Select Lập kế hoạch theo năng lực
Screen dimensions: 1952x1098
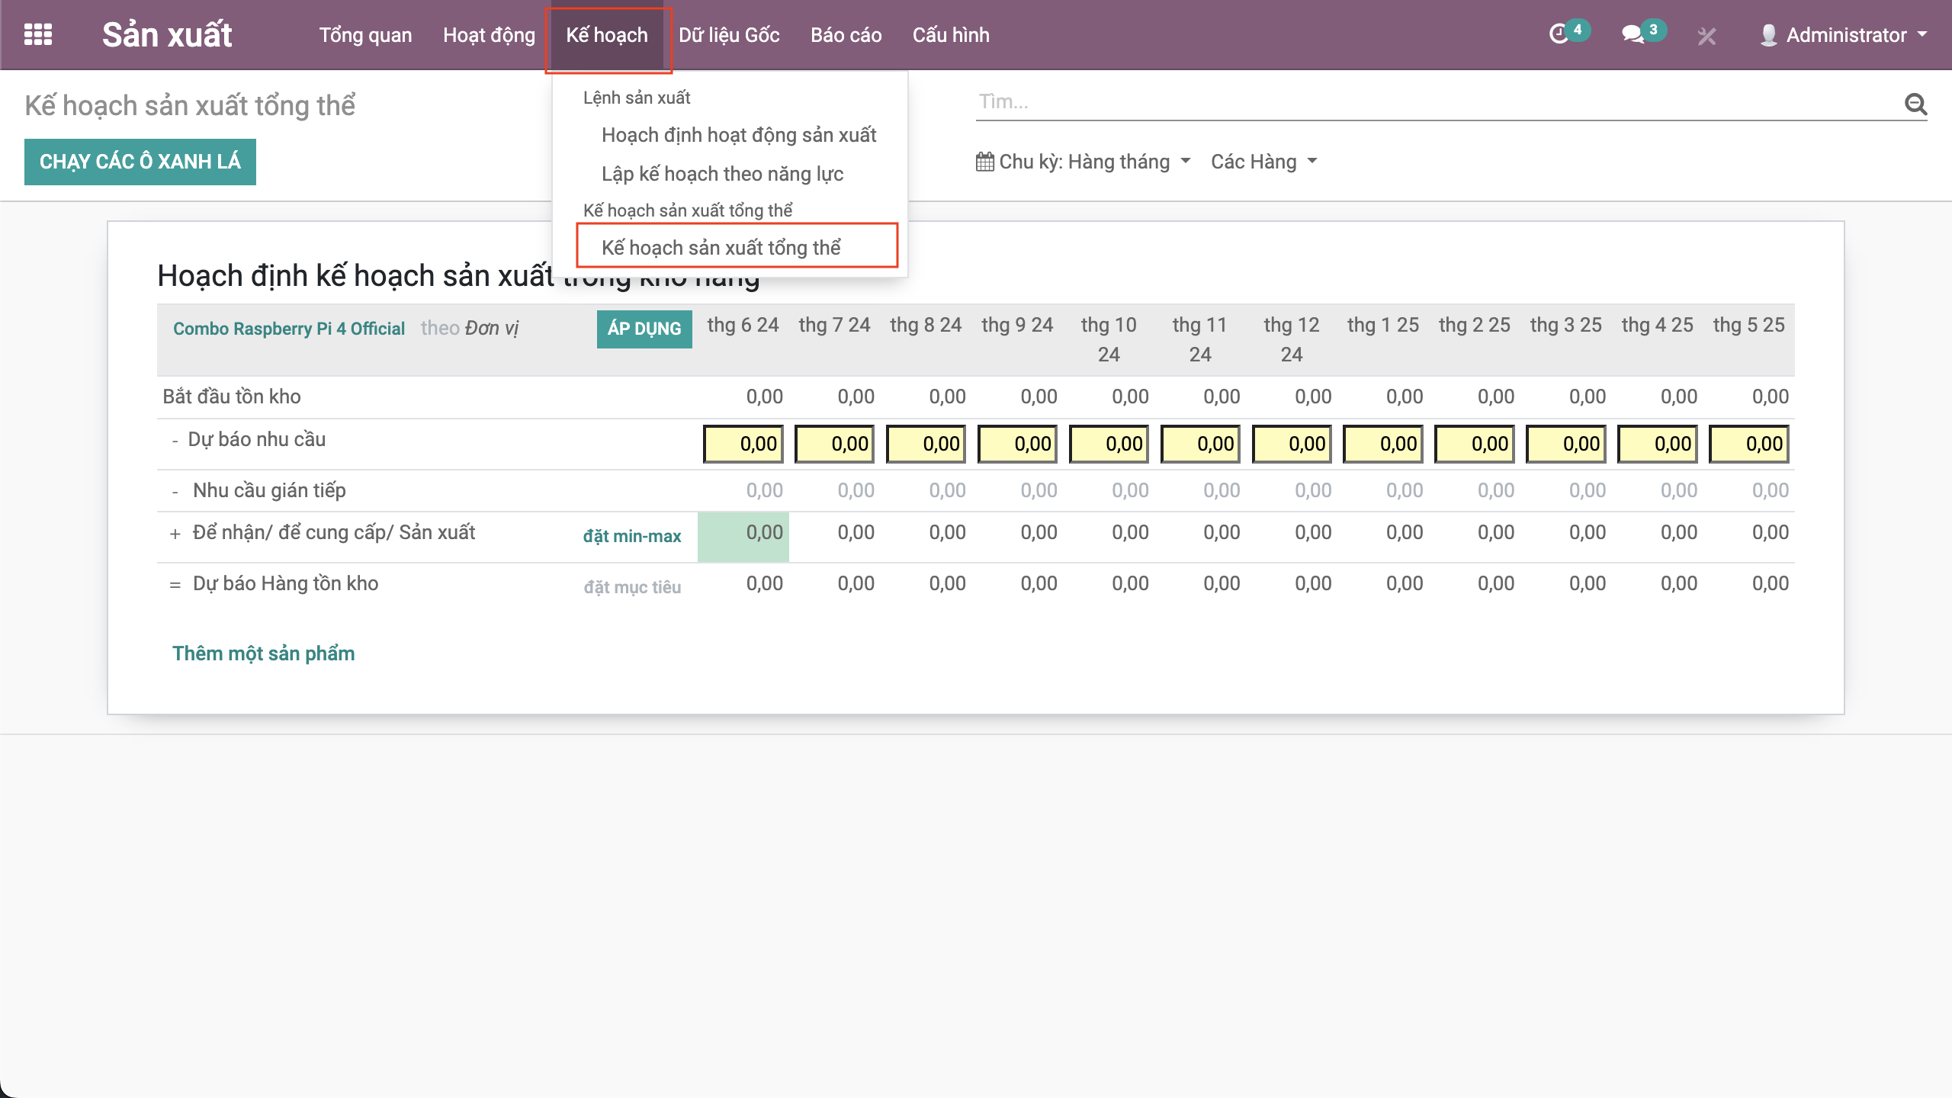[721, 174]
